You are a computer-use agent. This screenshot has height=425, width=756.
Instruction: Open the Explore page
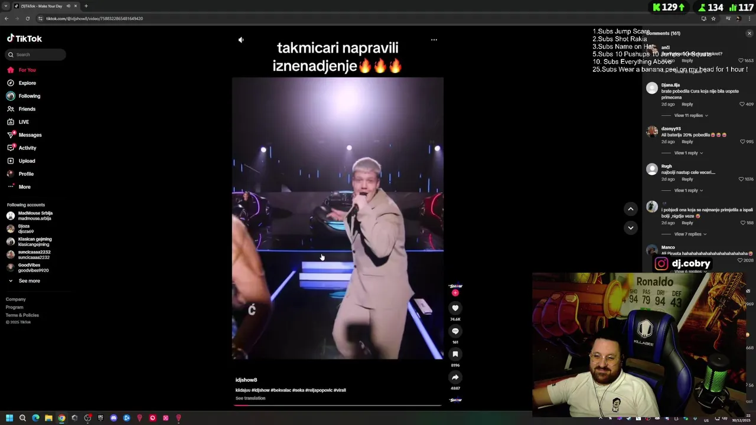coord(21,83)
